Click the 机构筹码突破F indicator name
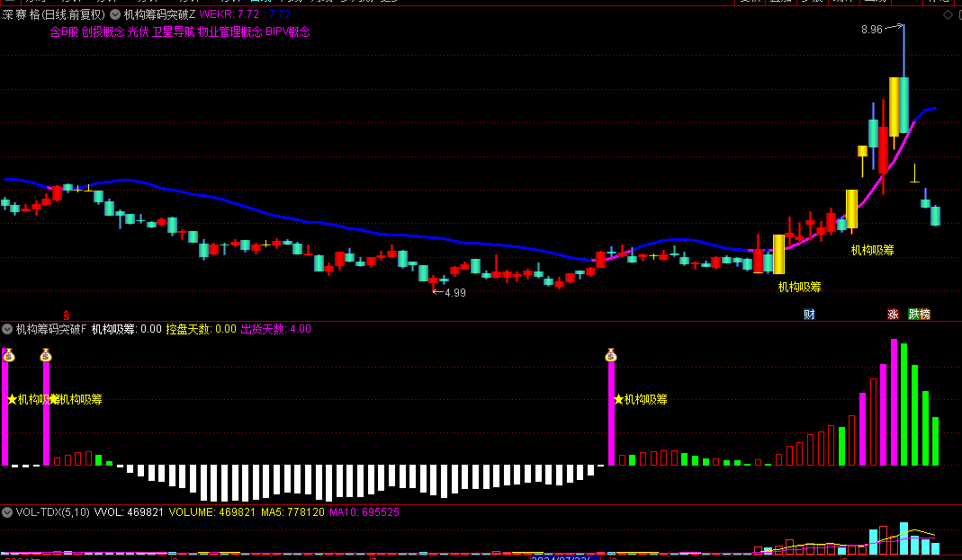The image size is (962, 560). tap(51, 329)
